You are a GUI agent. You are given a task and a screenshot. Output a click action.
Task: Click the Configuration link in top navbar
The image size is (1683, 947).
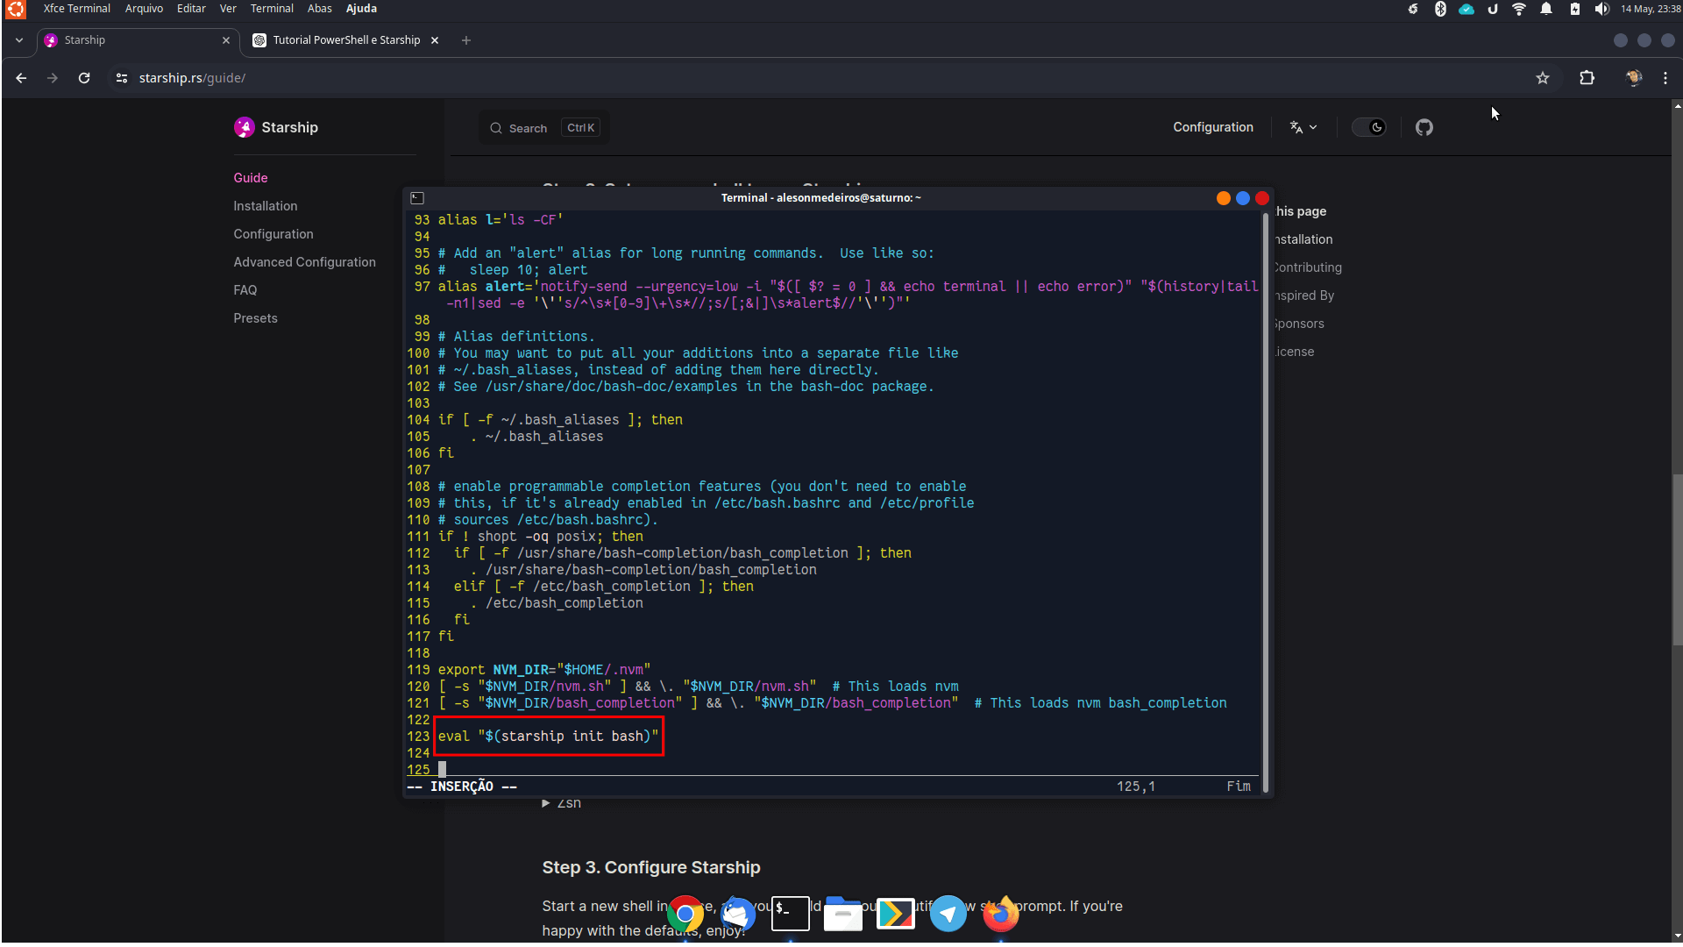(x=1213, y=127)
